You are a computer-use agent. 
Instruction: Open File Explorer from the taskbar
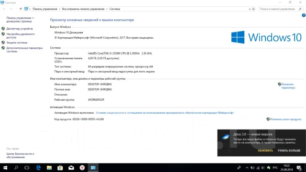pyautogui.click(x=49, y=168)
